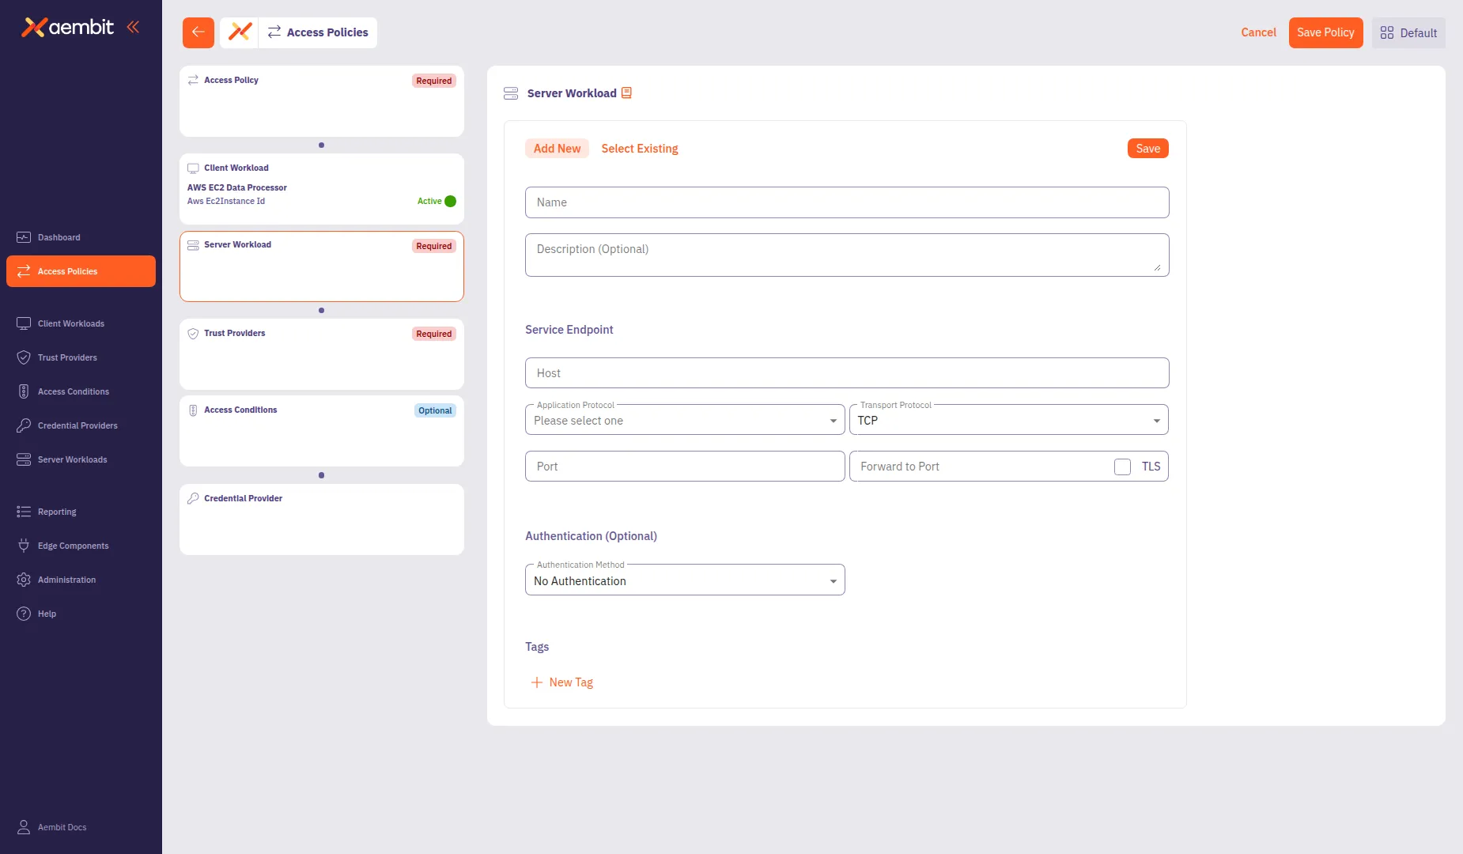Screen dimensions: 1463x854
Task: Select the Server Workloads sidebar icon
Action: click(x=23, y=459)
